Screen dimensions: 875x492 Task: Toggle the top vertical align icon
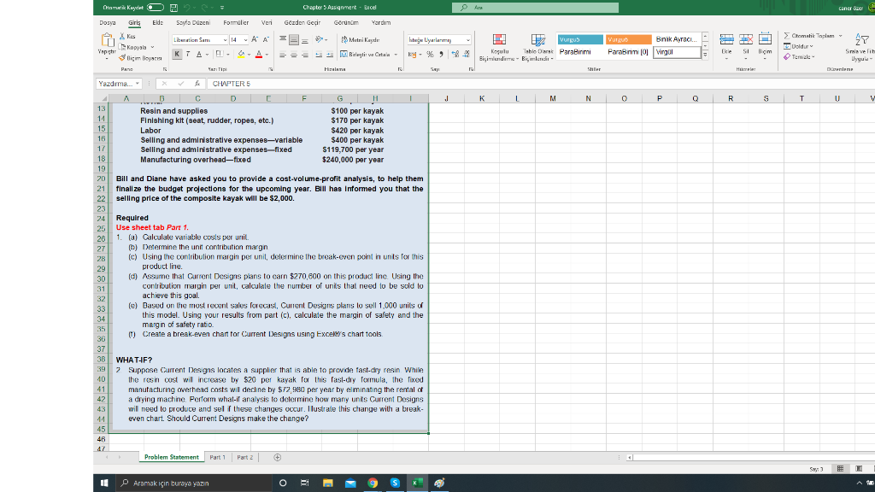pyautogui.click(x=283, y=39)
